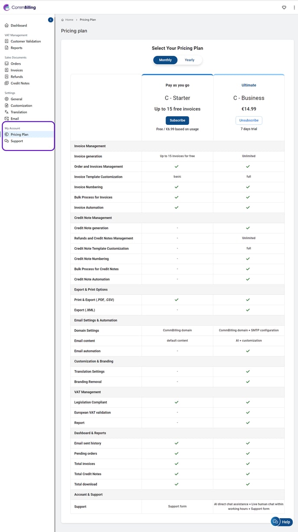298x532 pixels.
Task: Select Pricing Plan in My Account
Action: tap(19, 134)
